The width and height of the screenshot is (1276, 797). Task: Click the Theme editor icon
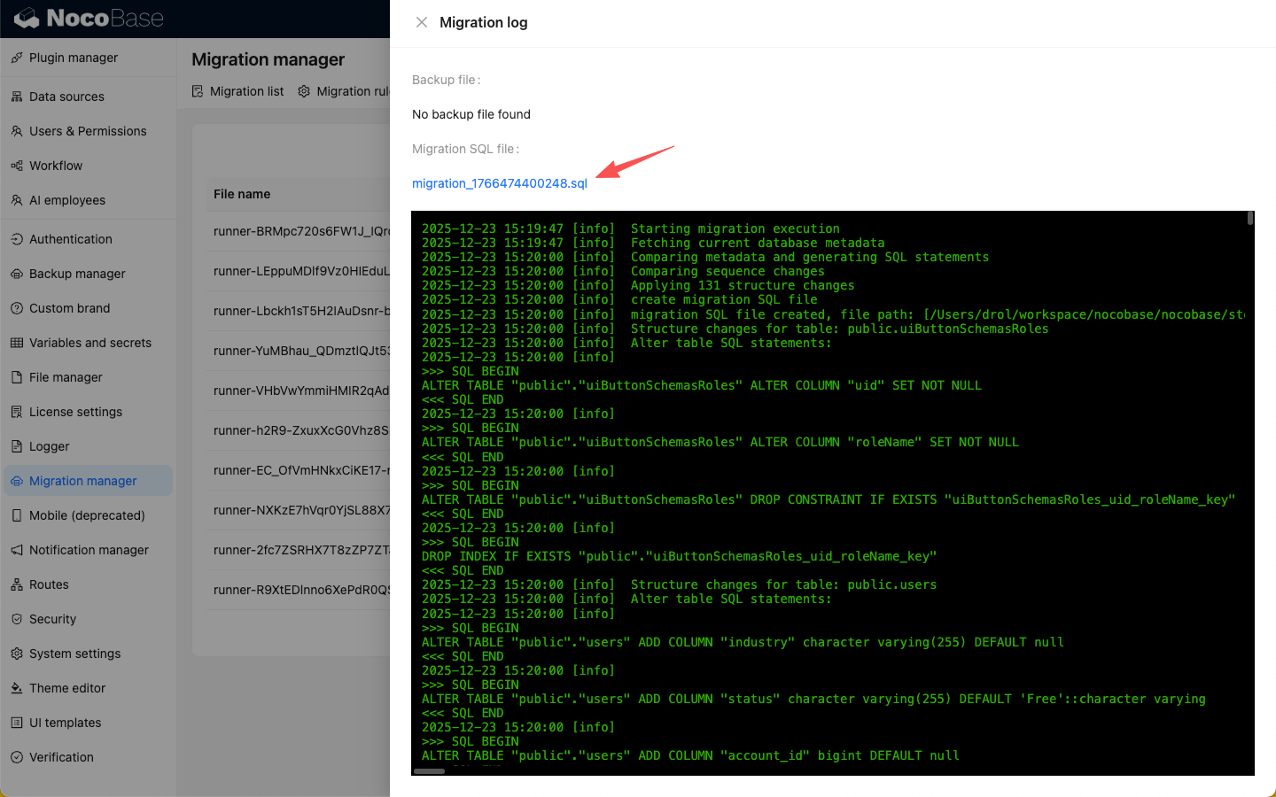[x=17, y=688]
